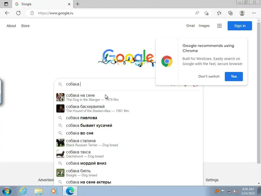Click Beagle thumbnail image
This screenshot has height=196, width=261.
(60, 173)
